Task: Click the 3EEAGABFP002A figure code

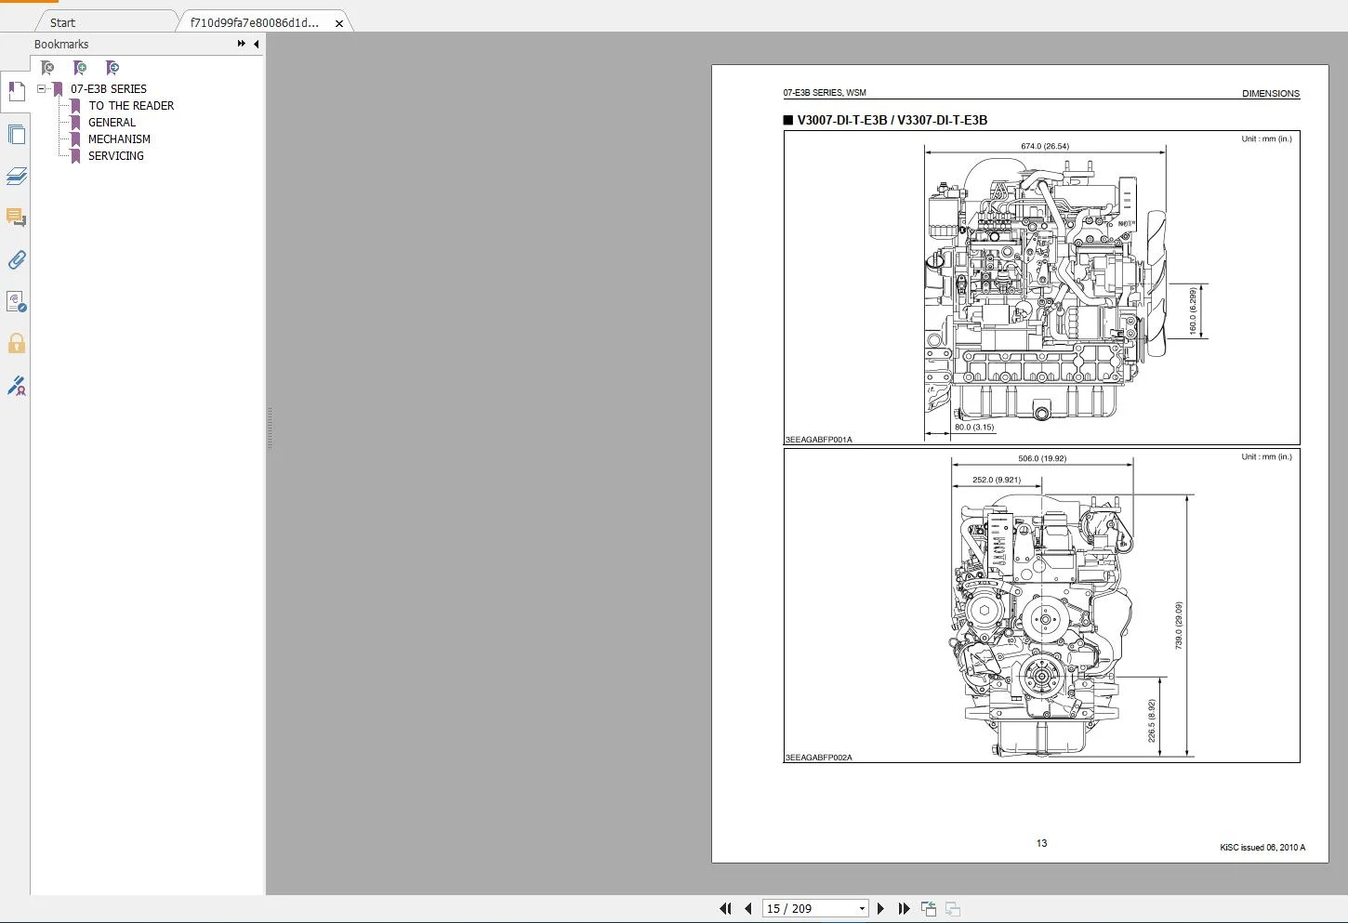Action: click(x=819, y=758)
